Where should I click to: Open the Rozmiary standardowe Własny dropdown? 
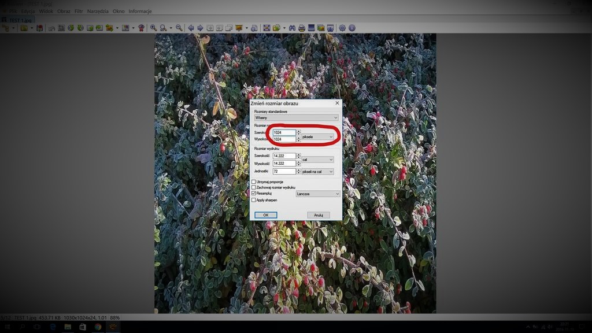click(x=296, y=118)
